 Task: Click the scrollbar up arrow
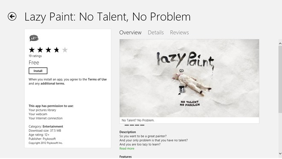click(280, 43)
